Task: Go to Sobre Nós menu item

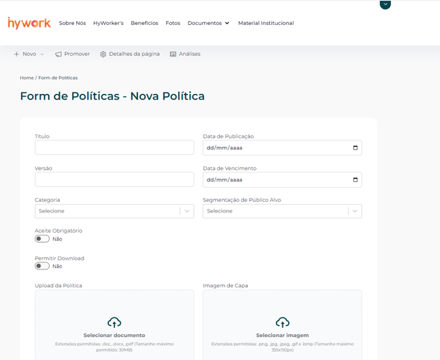Action: tap(72, 23)
